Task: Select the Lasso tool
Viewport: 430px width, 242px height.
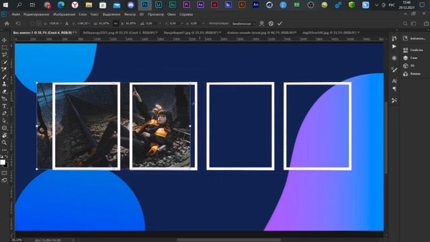Action: click(x=5, y=54)
